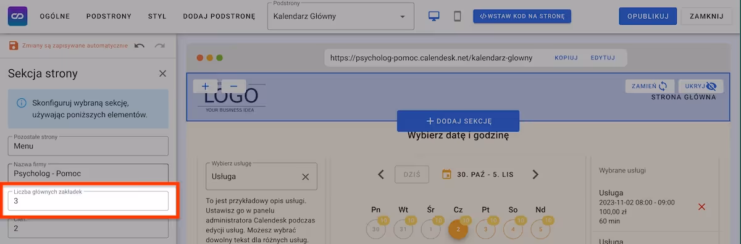Click the Liczba głównych zakładek field
This screenshot has width=741, height=244.
point(88,201)
